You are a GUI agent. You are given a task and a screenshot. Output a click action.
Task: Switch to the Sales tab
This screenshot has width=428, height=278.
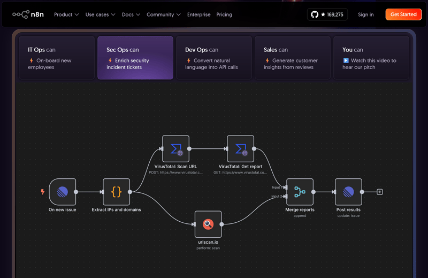click(293, 58)
